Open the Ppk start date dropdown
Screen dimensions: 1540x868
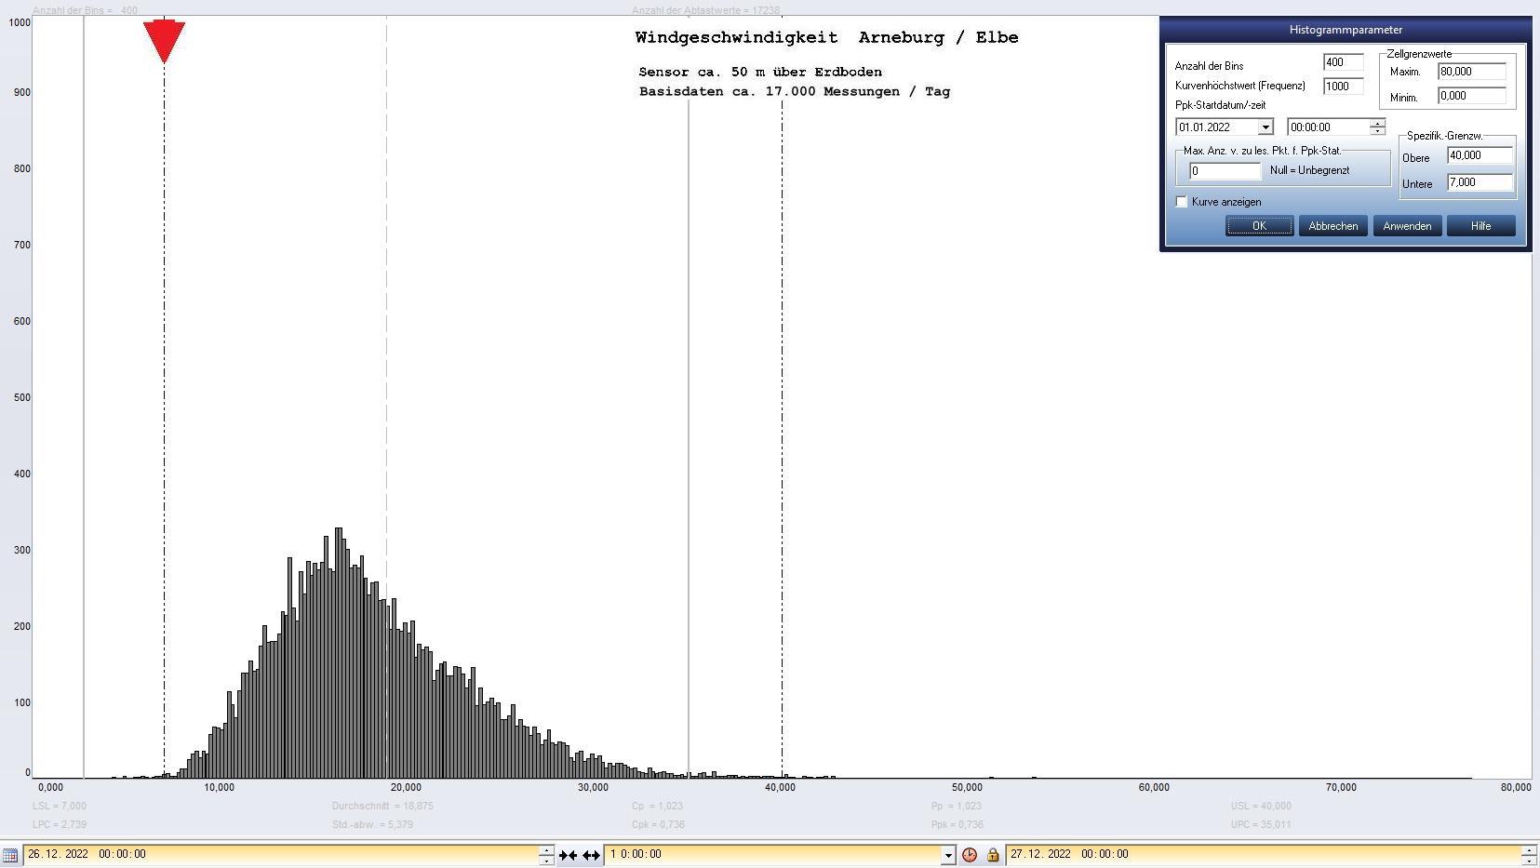point(1265,127)
